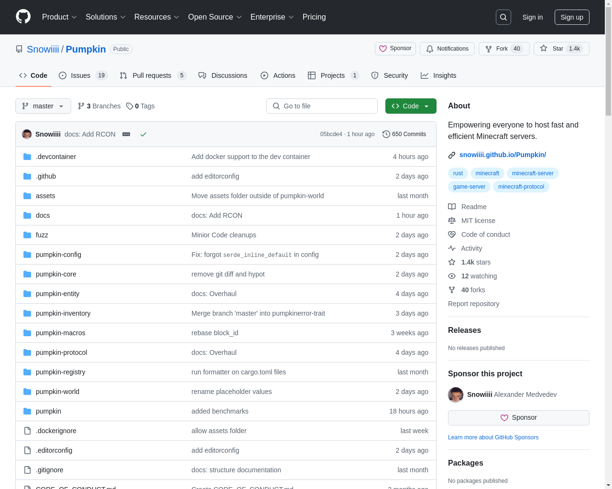Open the 0 Tags link
Viewport: 612px width, 489px height.
141,106
